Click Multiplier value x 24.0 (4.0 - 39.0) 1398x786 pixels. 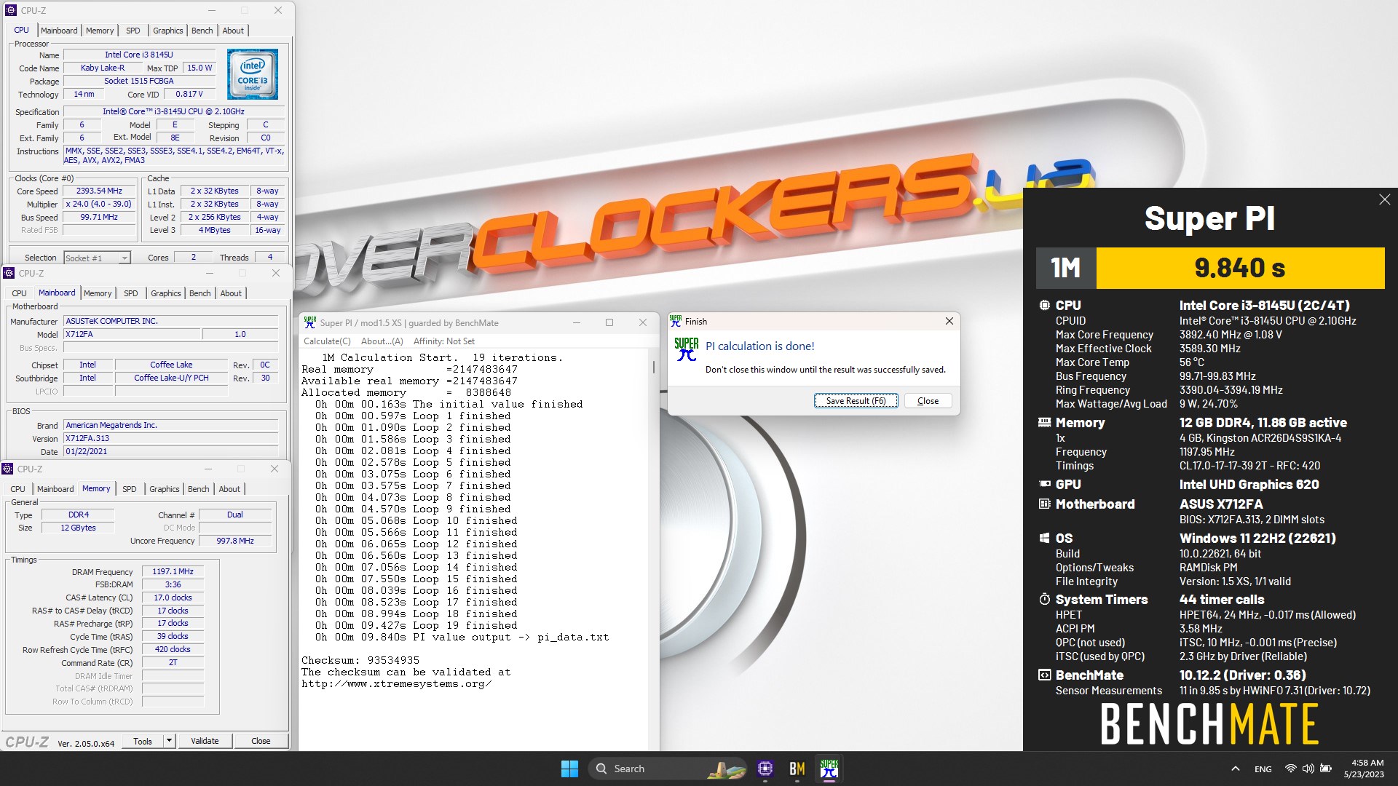[99, 204]
